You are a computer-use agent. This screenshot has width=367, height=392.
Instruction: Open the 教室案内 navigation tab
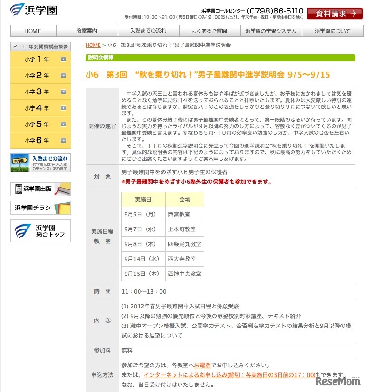click(x=87, y=31)
